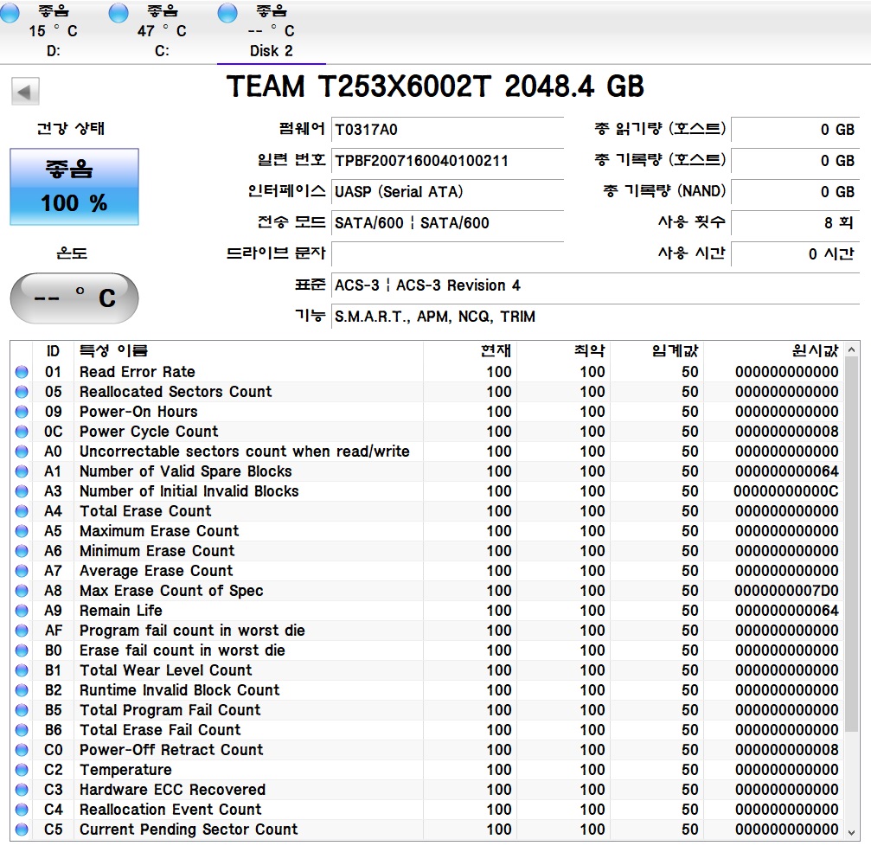
Task: Click the status dot for Current Pending Sector Count
Action: 22,830
